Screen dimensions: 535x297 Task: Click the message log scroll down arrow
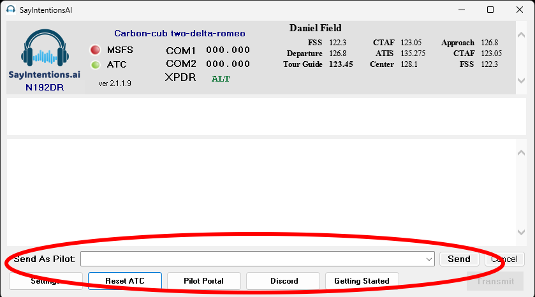tap(521, 232)
